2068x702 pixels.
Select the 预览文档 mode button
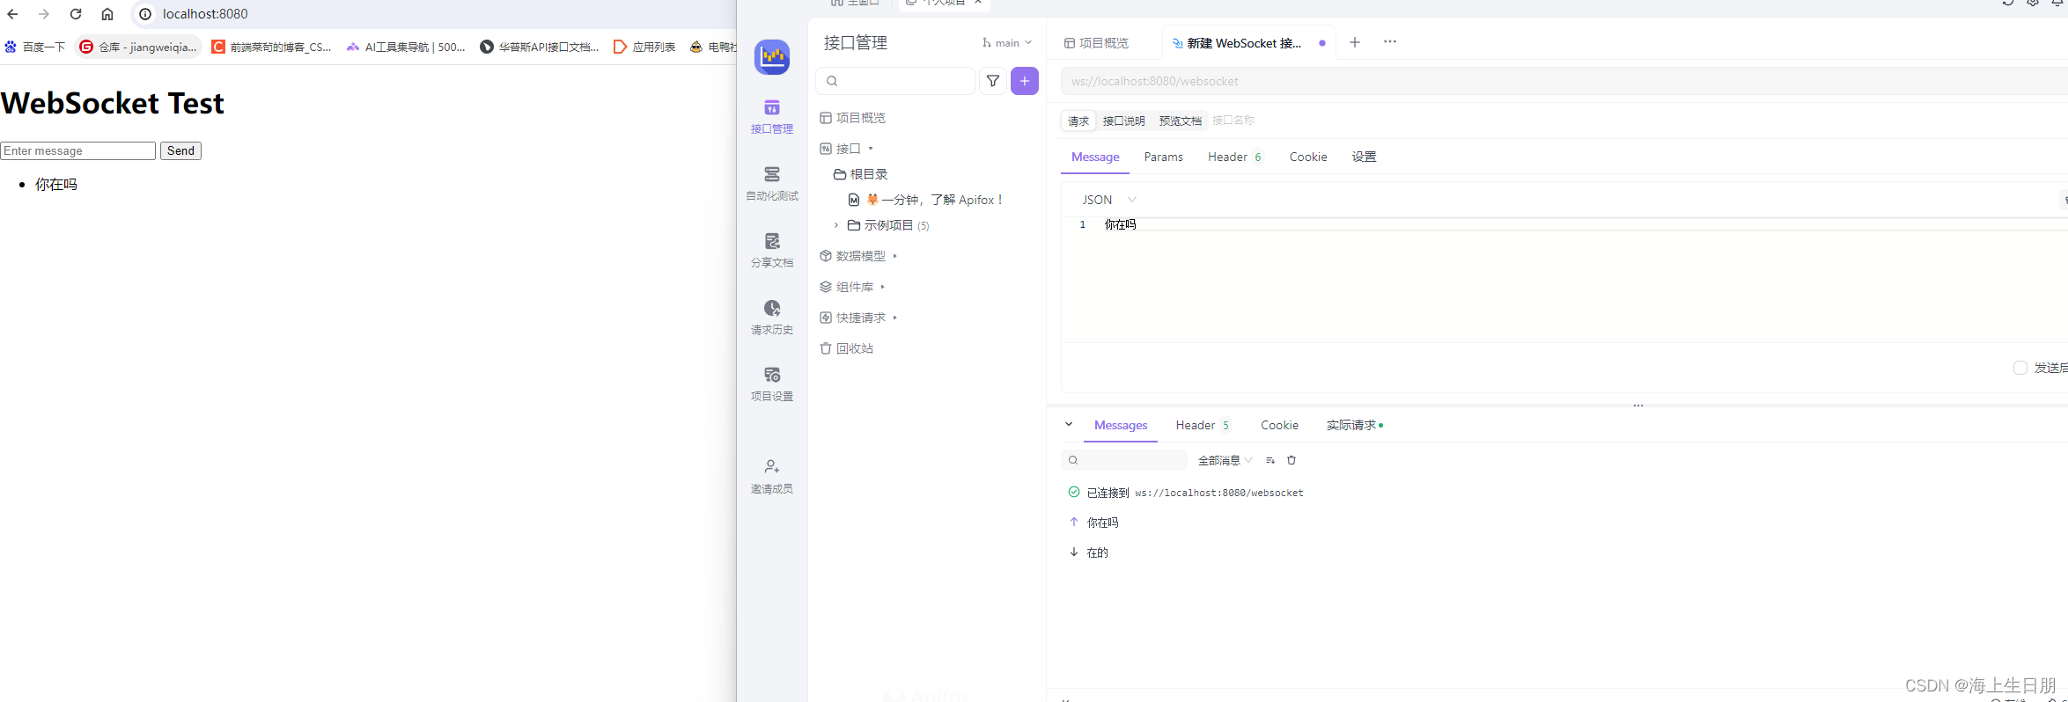1180,121
